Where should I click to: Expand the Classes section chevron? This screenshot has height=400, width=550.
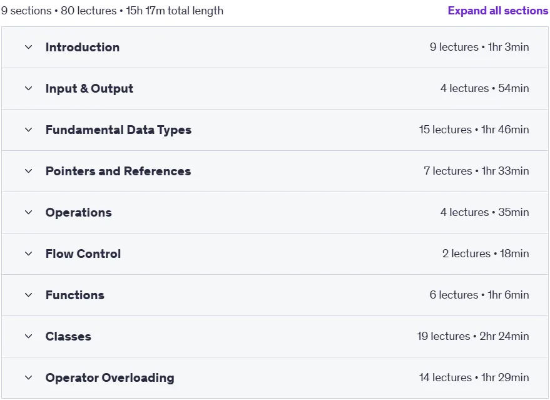coord(28,337)
